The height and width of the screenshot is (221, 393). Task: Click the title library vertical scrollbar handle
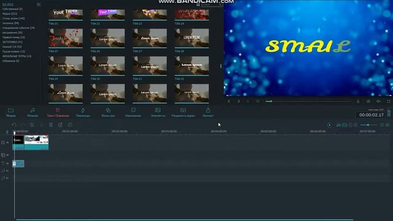221,66
